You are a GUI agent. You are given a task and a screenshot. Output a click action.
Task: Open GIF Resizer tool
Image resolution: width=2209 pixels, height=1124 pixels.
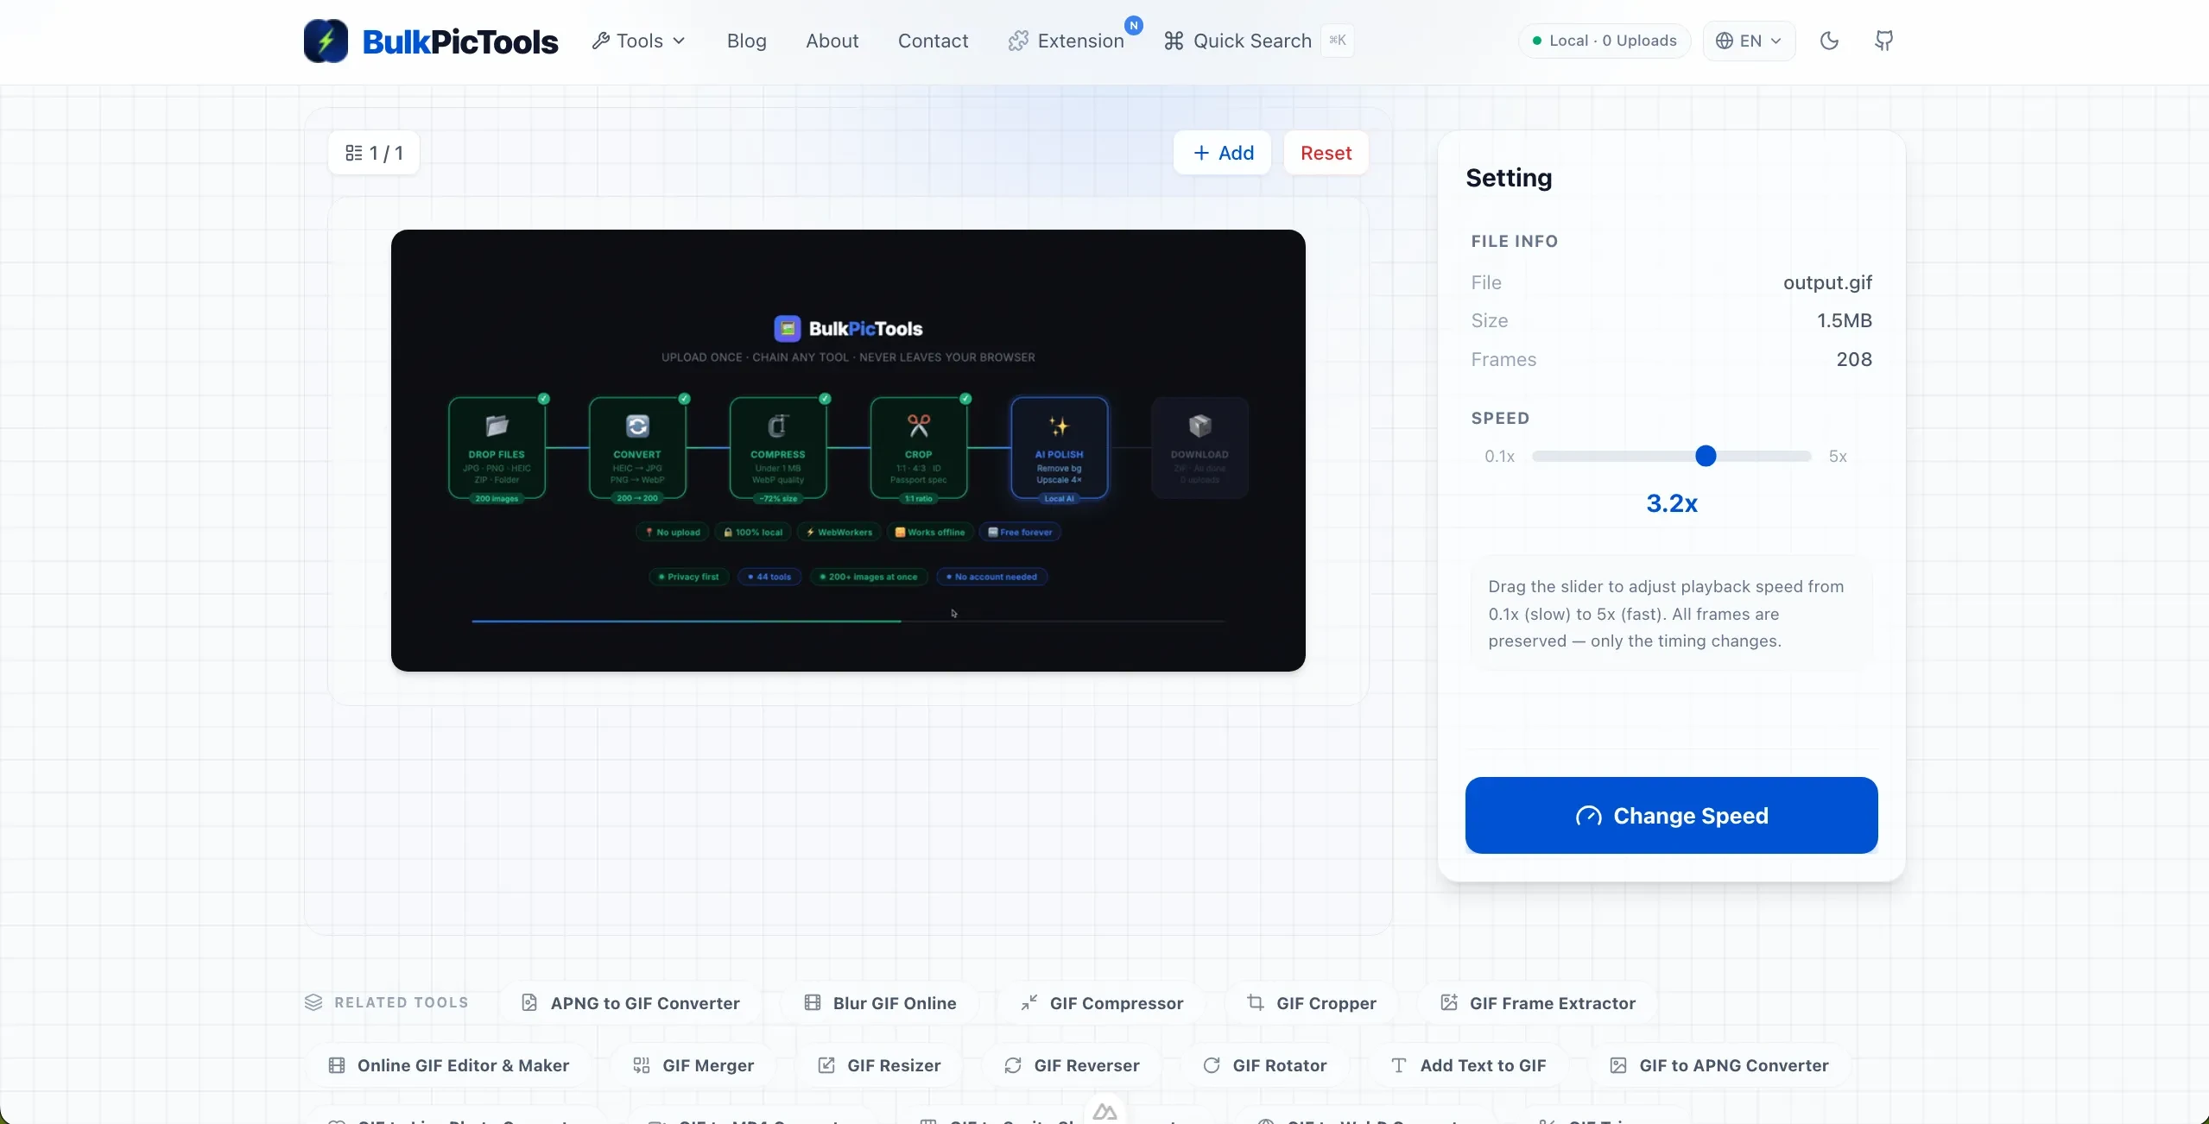coord(879,1064)
